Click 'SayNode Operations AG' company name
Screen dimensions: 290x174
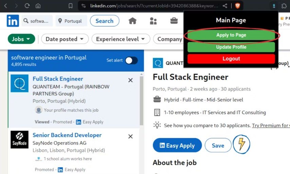tap(59, 143)
